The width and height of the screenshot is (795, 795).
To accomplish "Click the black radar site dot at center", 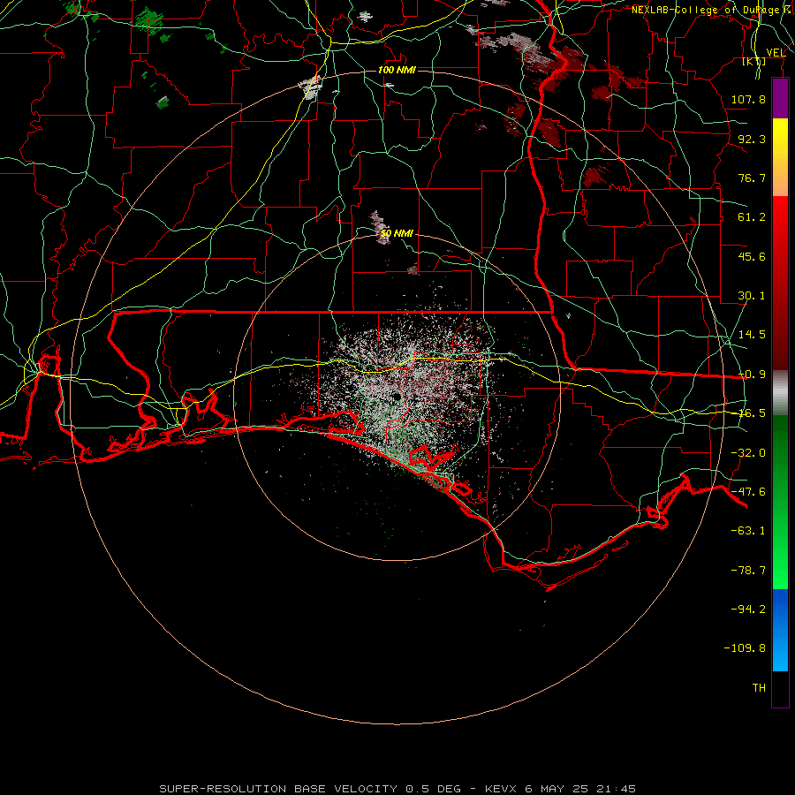I will click(x=396, y=397).
